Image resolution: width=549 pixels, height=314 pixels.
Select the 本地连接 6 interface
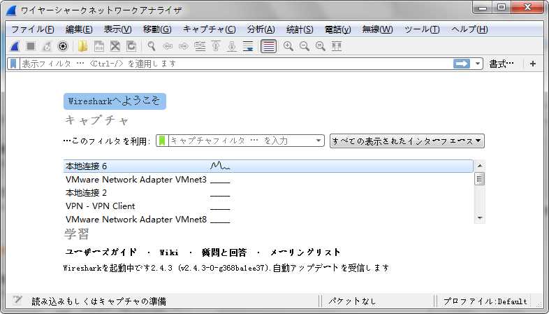[268, 166]
